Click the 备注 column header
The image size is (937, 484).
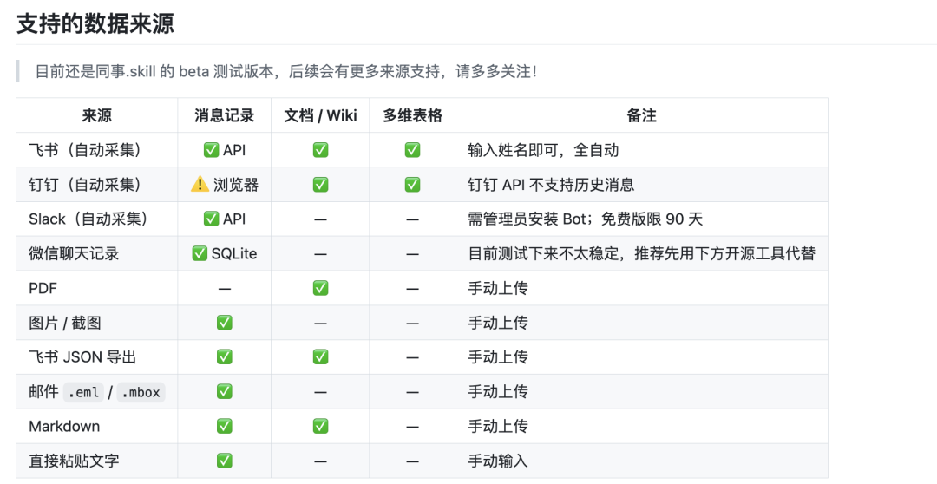click(641, 115)
